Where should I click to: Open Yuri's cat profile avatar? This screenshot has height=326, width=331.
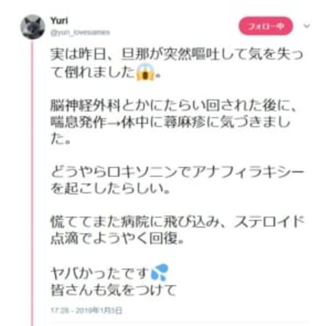click(33, 27)
